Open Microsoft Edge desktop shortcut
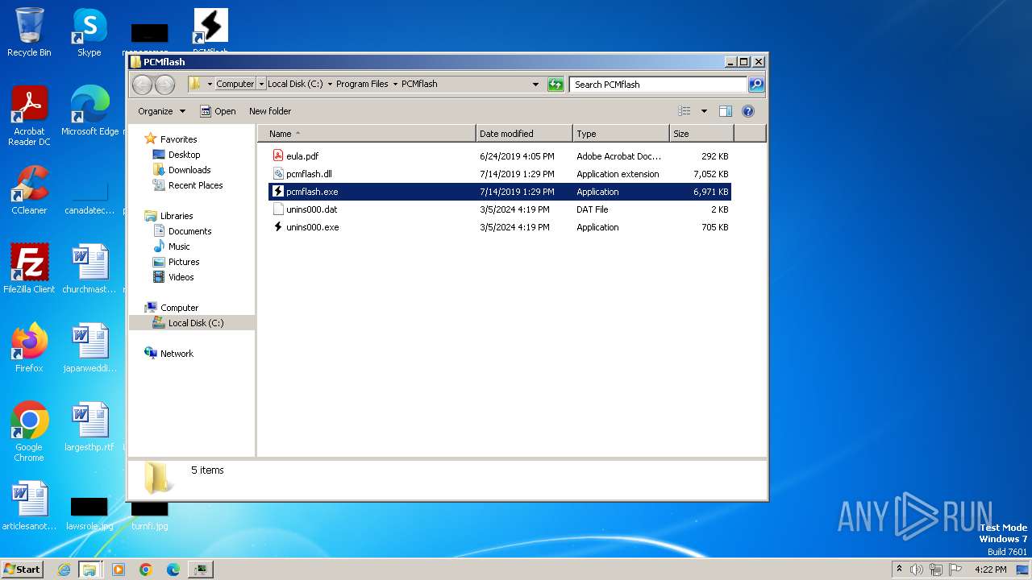Viewport: 1032px width, 580px height. click(89, 110)
